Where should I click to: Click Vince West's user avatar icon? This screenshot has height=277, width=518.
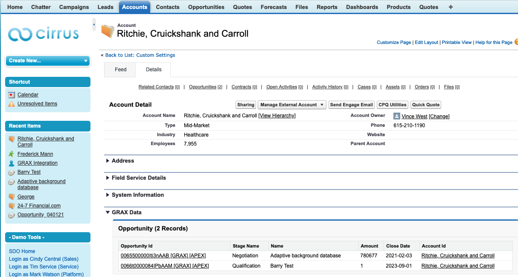click(x=397, y=116)
